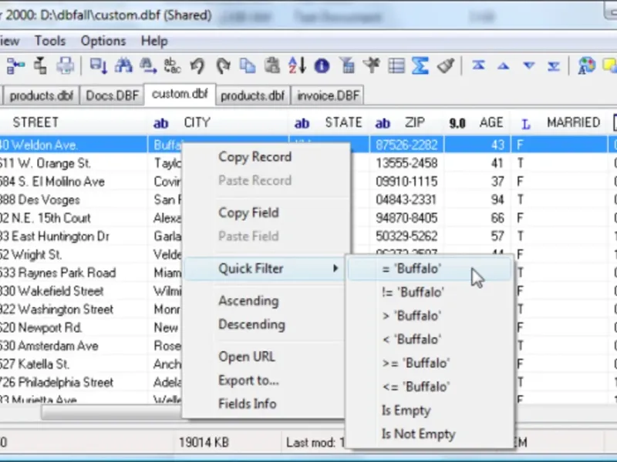Click ZIP cell 13555-2458

click(x=407, y=163)
